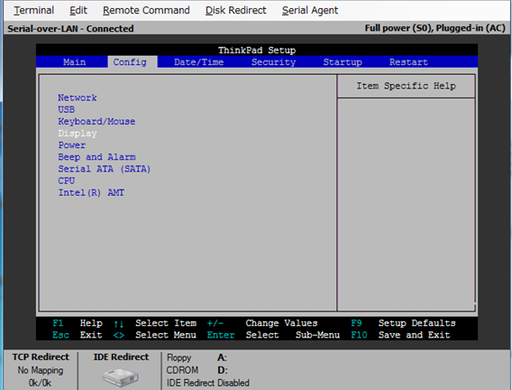Switch to the Date/Time tab

(199, 62)
